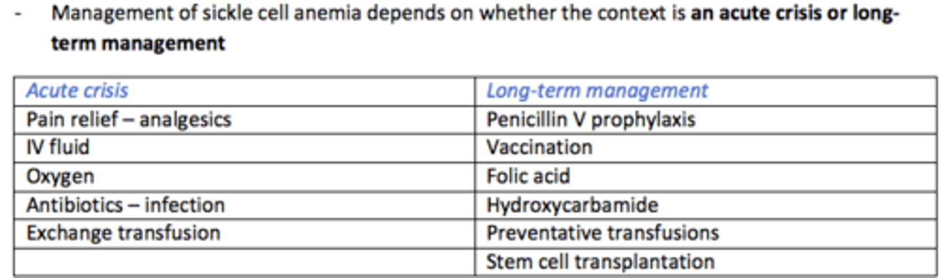Click the 'Preventative transfusions' cell

coord(603,233)
